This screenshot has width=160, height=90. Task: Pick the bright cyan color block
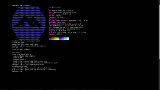pyautogui.click(x=65, y=39)
